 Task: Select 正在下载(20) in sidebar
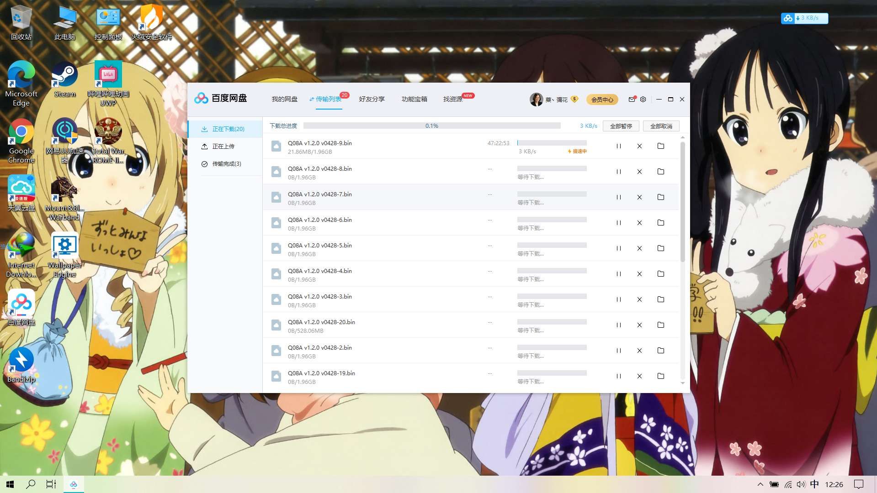tap(225, 129)
